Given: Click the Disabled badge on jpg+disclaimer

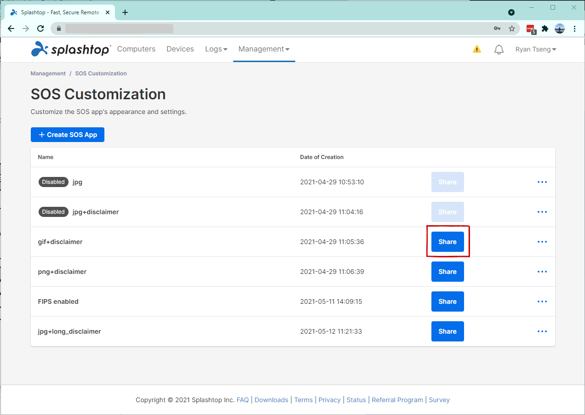Looking at the screenshot, I should click(x=53, y=212).
